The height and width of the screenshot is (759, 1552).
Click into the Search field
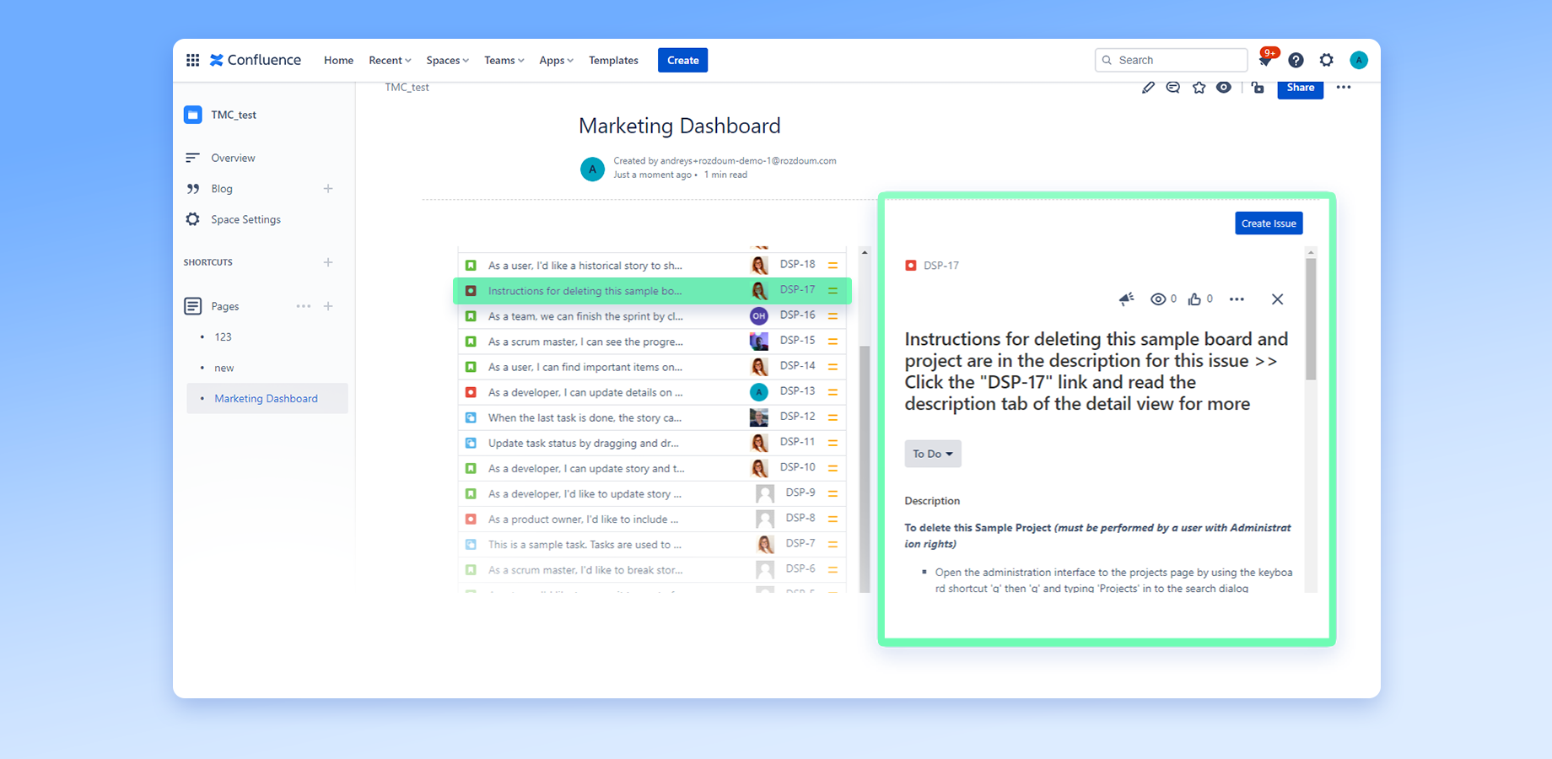tap(1171, 60)
